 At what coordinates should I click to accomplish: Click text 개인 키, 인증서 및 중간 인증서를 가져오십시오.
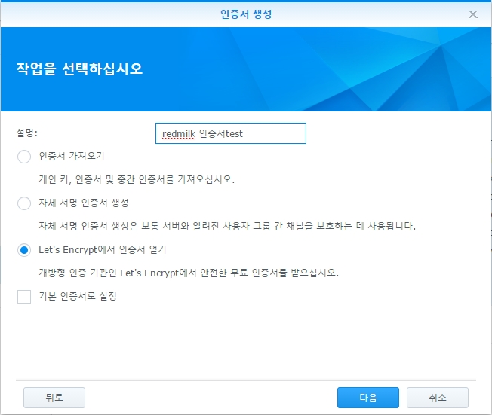(x=137, y=179)
